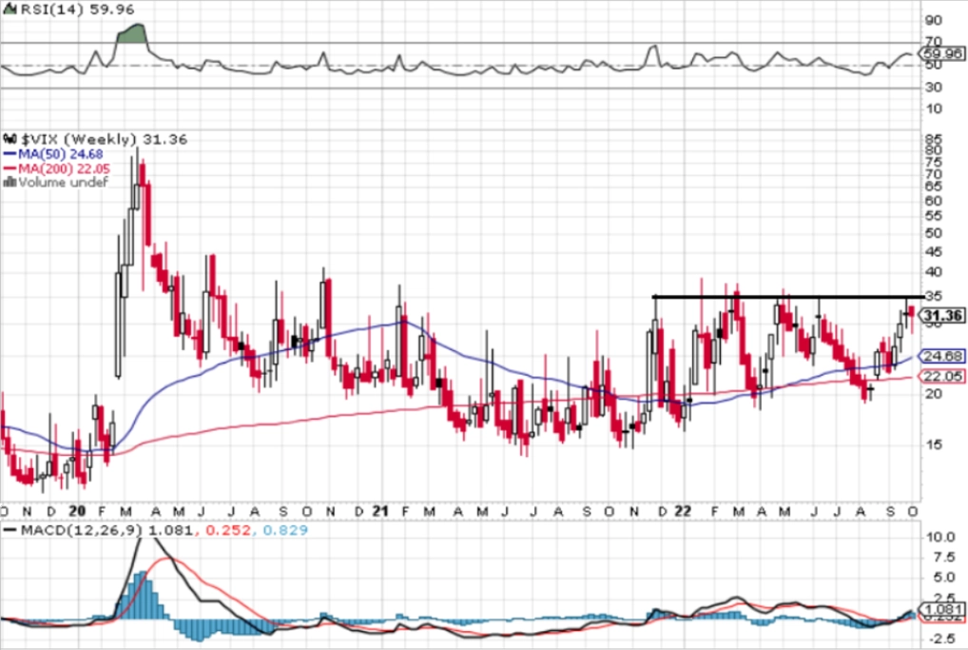Click the year 20 marker on time axis

pos(77,512)
